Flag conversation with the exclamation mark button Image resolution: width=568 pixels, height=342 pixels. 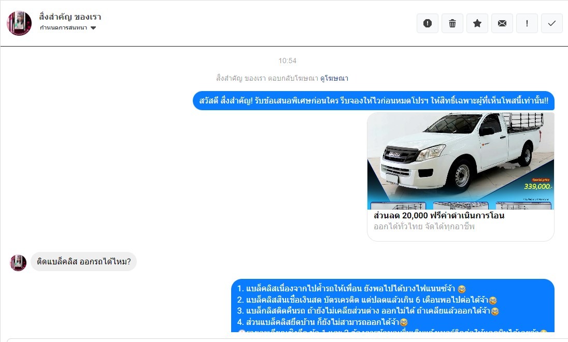coord(527,23)
